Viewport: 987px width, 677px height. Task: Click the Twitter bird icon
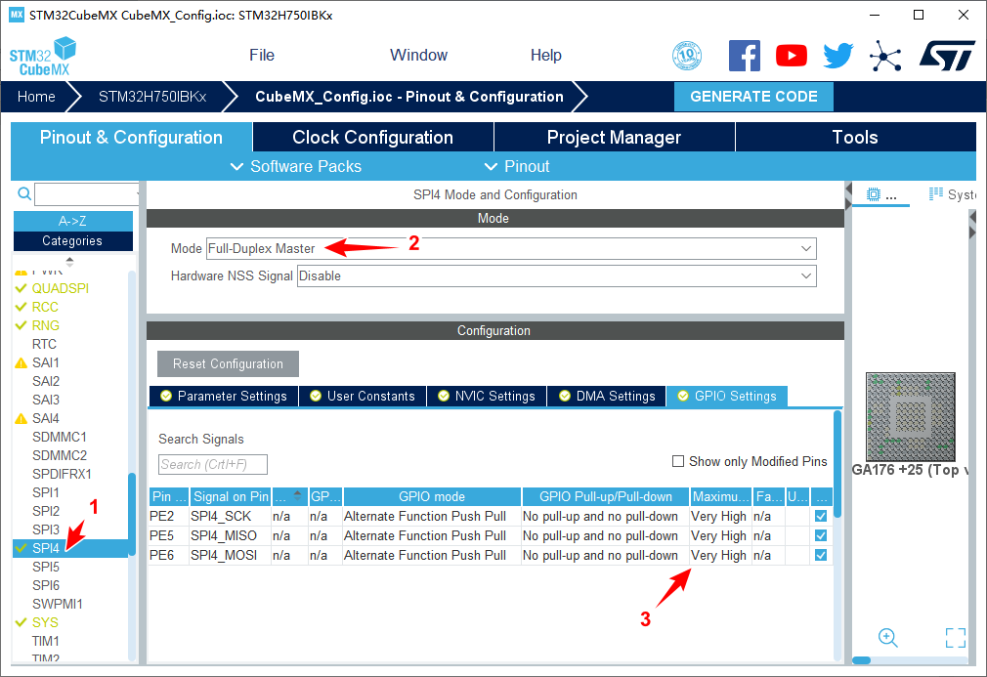point(837,56)
